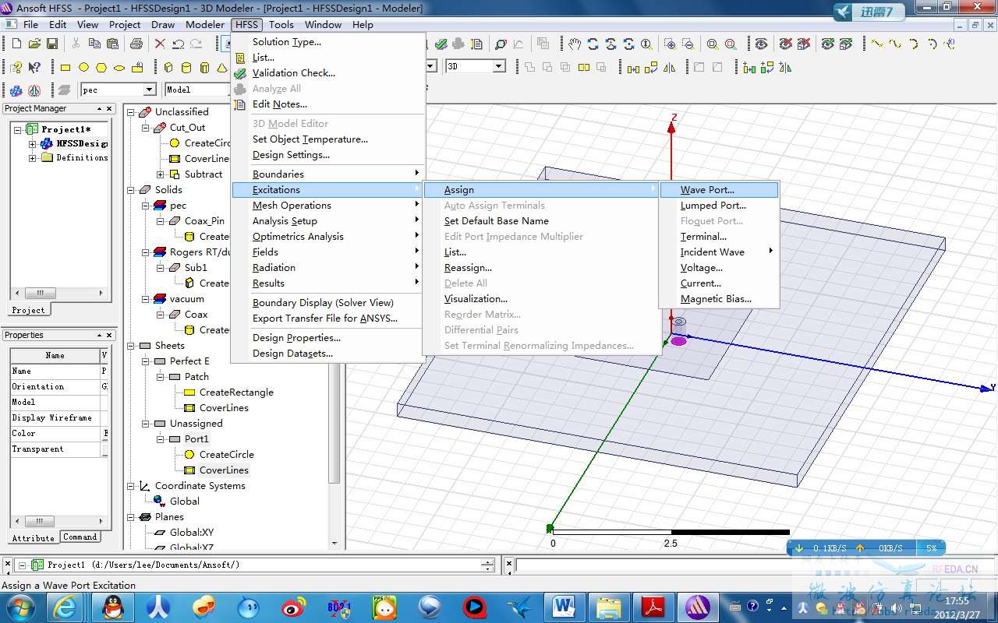Select Voltage excitation menu entry
This screenshot has height=623, width=998.
click(x=719, y=268)
